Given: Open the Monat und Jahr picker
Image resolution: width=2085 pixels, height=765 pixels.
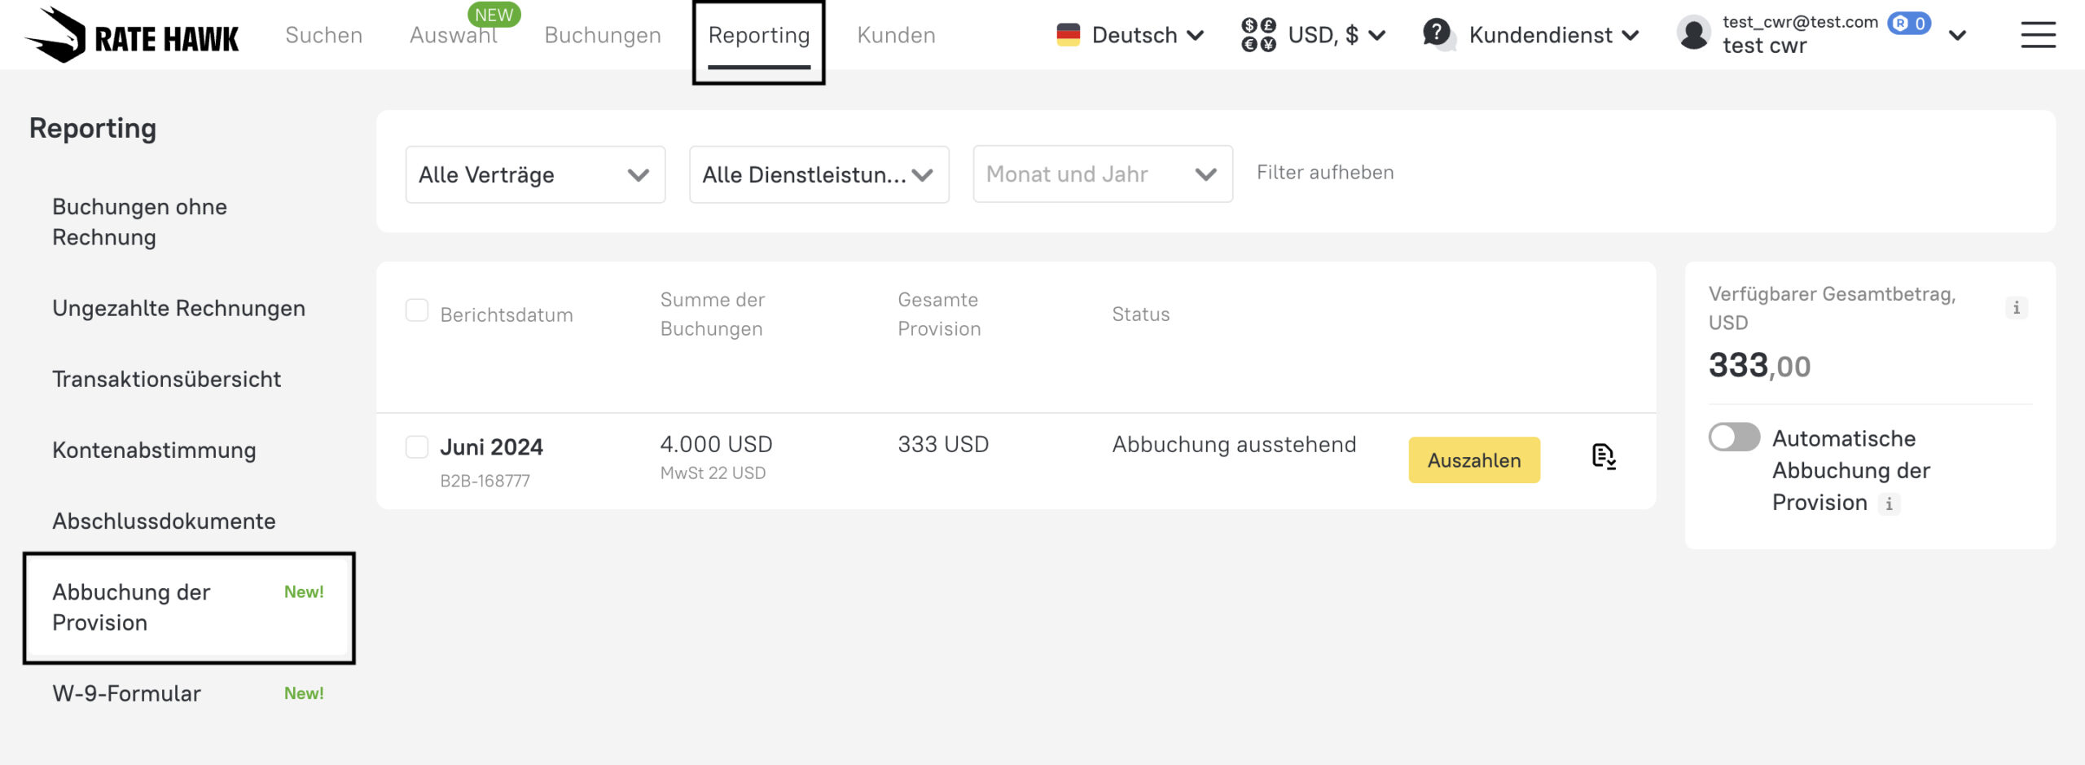Looking at the screenshot, I should click(x=1102, y=174).
